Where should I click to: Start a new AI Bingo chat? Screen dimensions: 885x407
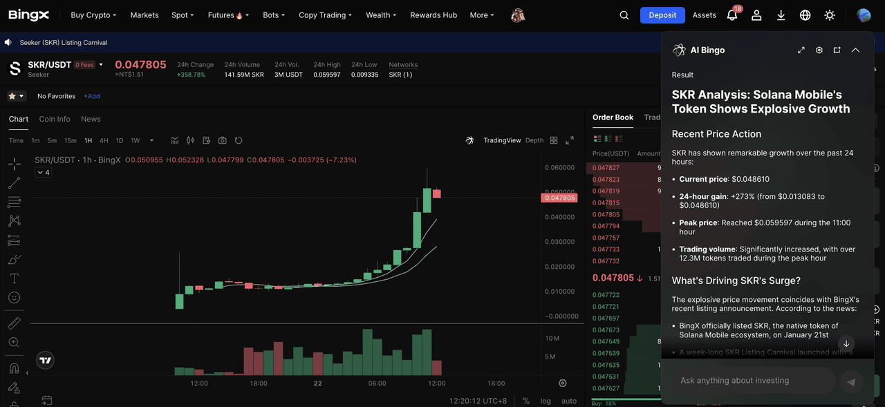tap(837, 50)
